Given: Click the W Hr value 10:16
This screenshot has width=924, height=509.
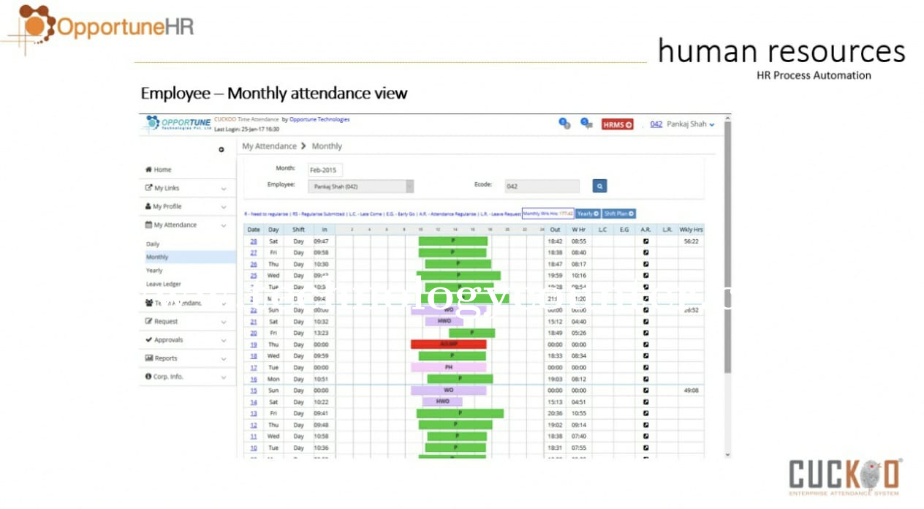Looking at the screenshot, I should click(579, 276).
